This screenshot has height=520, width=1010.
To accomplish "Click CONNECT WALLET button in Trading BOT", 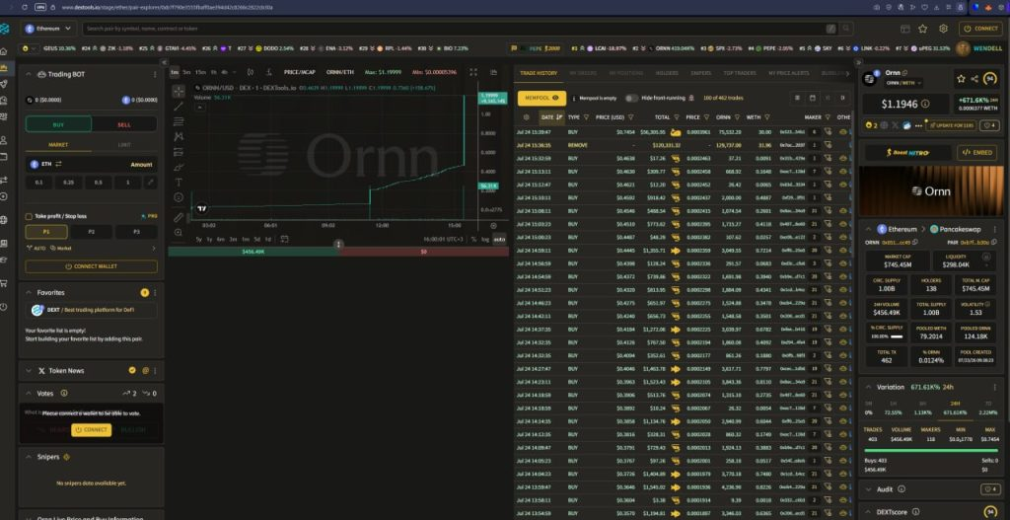I will point(91,266).
